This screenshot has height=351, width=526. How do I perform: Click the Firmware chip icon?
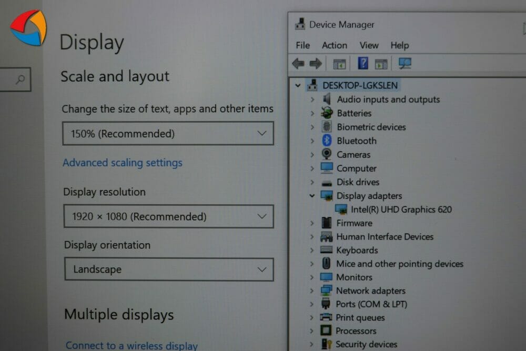(x=326, y=223)
